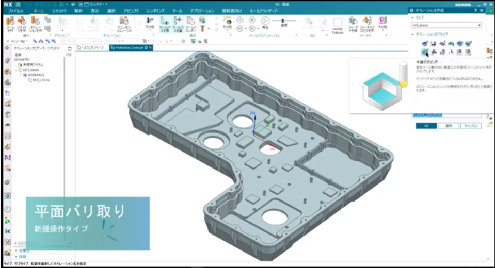Open the Tool Path Report icon
This screenshot has width=495, height=268.
[x=190, y=24]
